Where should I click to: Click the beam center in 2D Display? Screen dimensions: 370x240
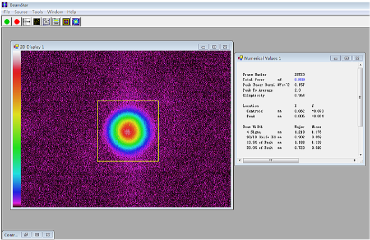point(127,131)
